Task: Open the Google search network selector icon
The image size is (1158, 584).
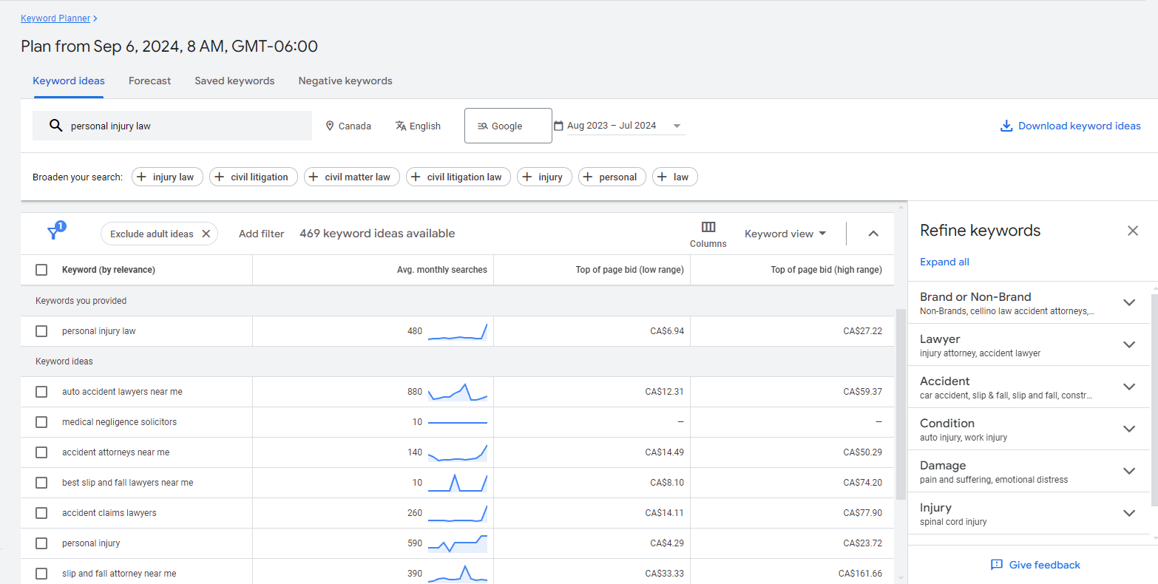Action: tap(483, 126)
